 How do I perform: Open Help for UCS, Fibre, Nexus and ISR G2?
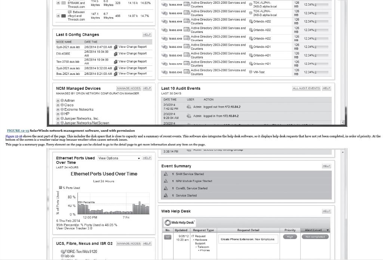pyautogui.click(x=147, y=244)
